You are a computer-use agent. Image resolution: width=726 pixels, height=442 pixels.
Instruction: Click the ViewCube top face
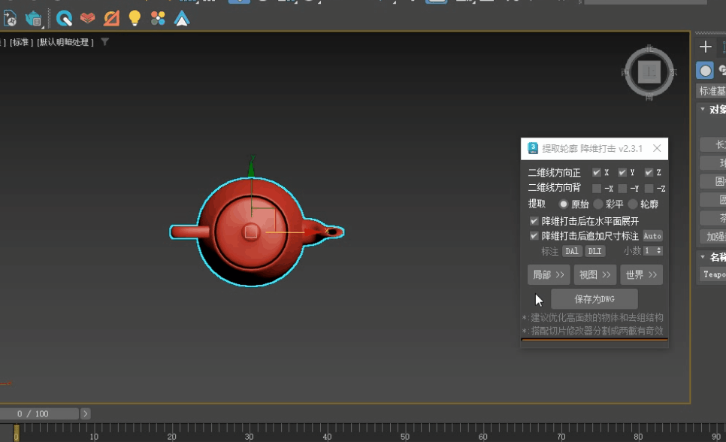click(649, 72)
